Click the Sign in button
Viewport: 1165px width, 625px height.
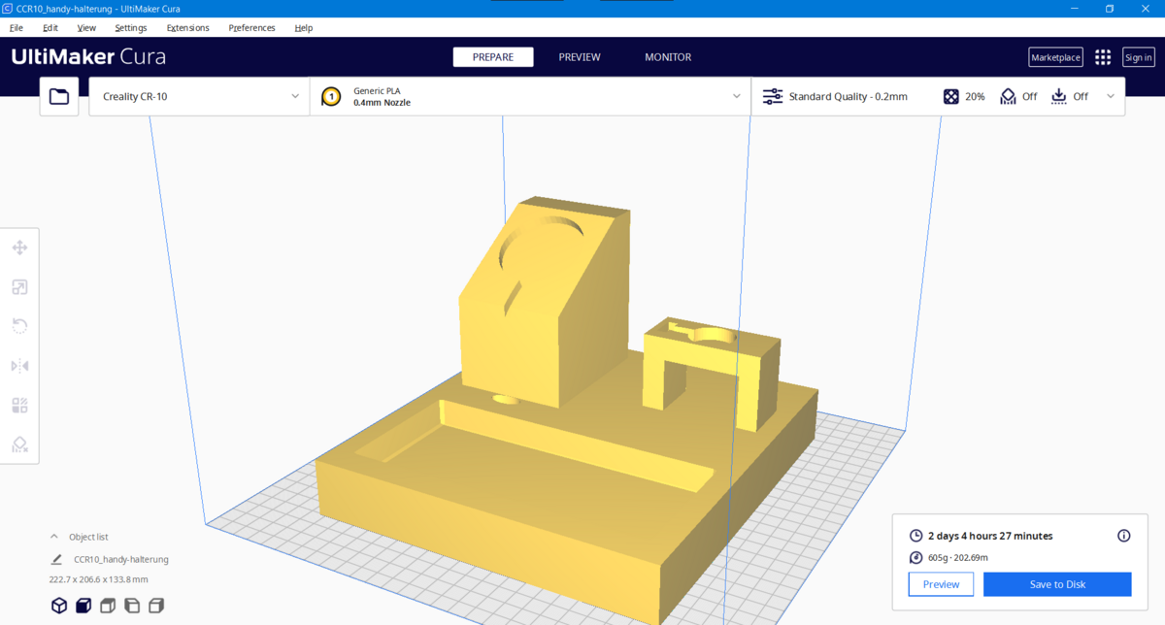pyautogui.click(x=1139, y=57)
